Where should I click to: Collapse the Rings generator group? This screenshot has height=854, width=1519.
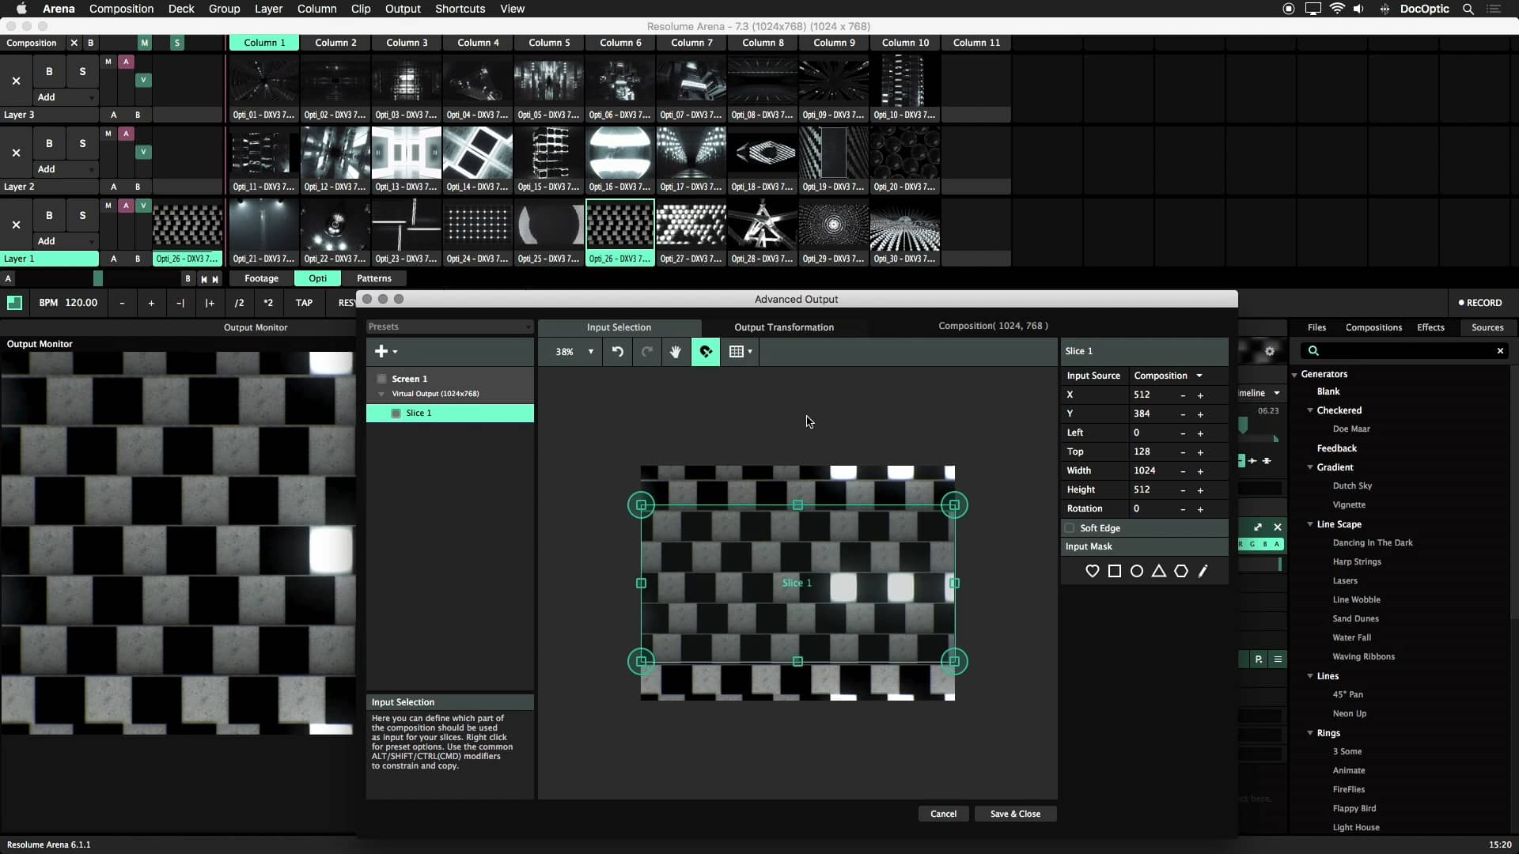(x=1310, y=733)
